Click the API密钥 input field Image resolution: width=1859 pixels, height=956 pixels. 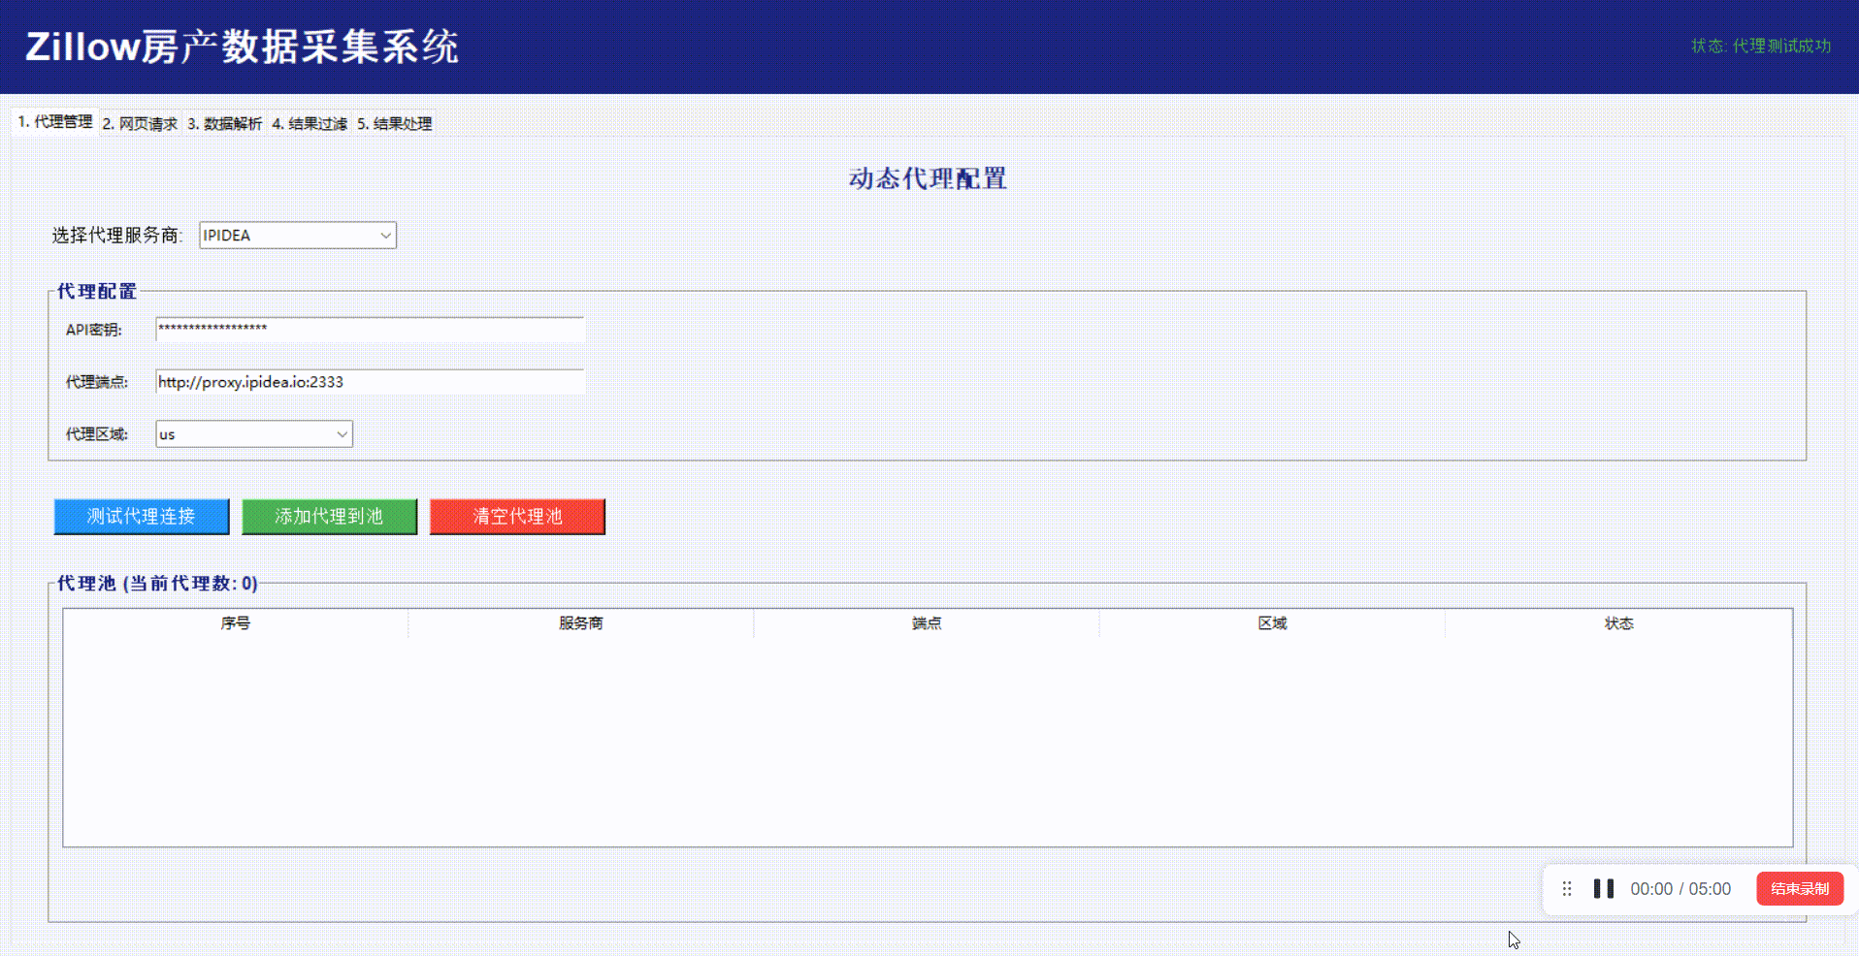tap(370, 329)
